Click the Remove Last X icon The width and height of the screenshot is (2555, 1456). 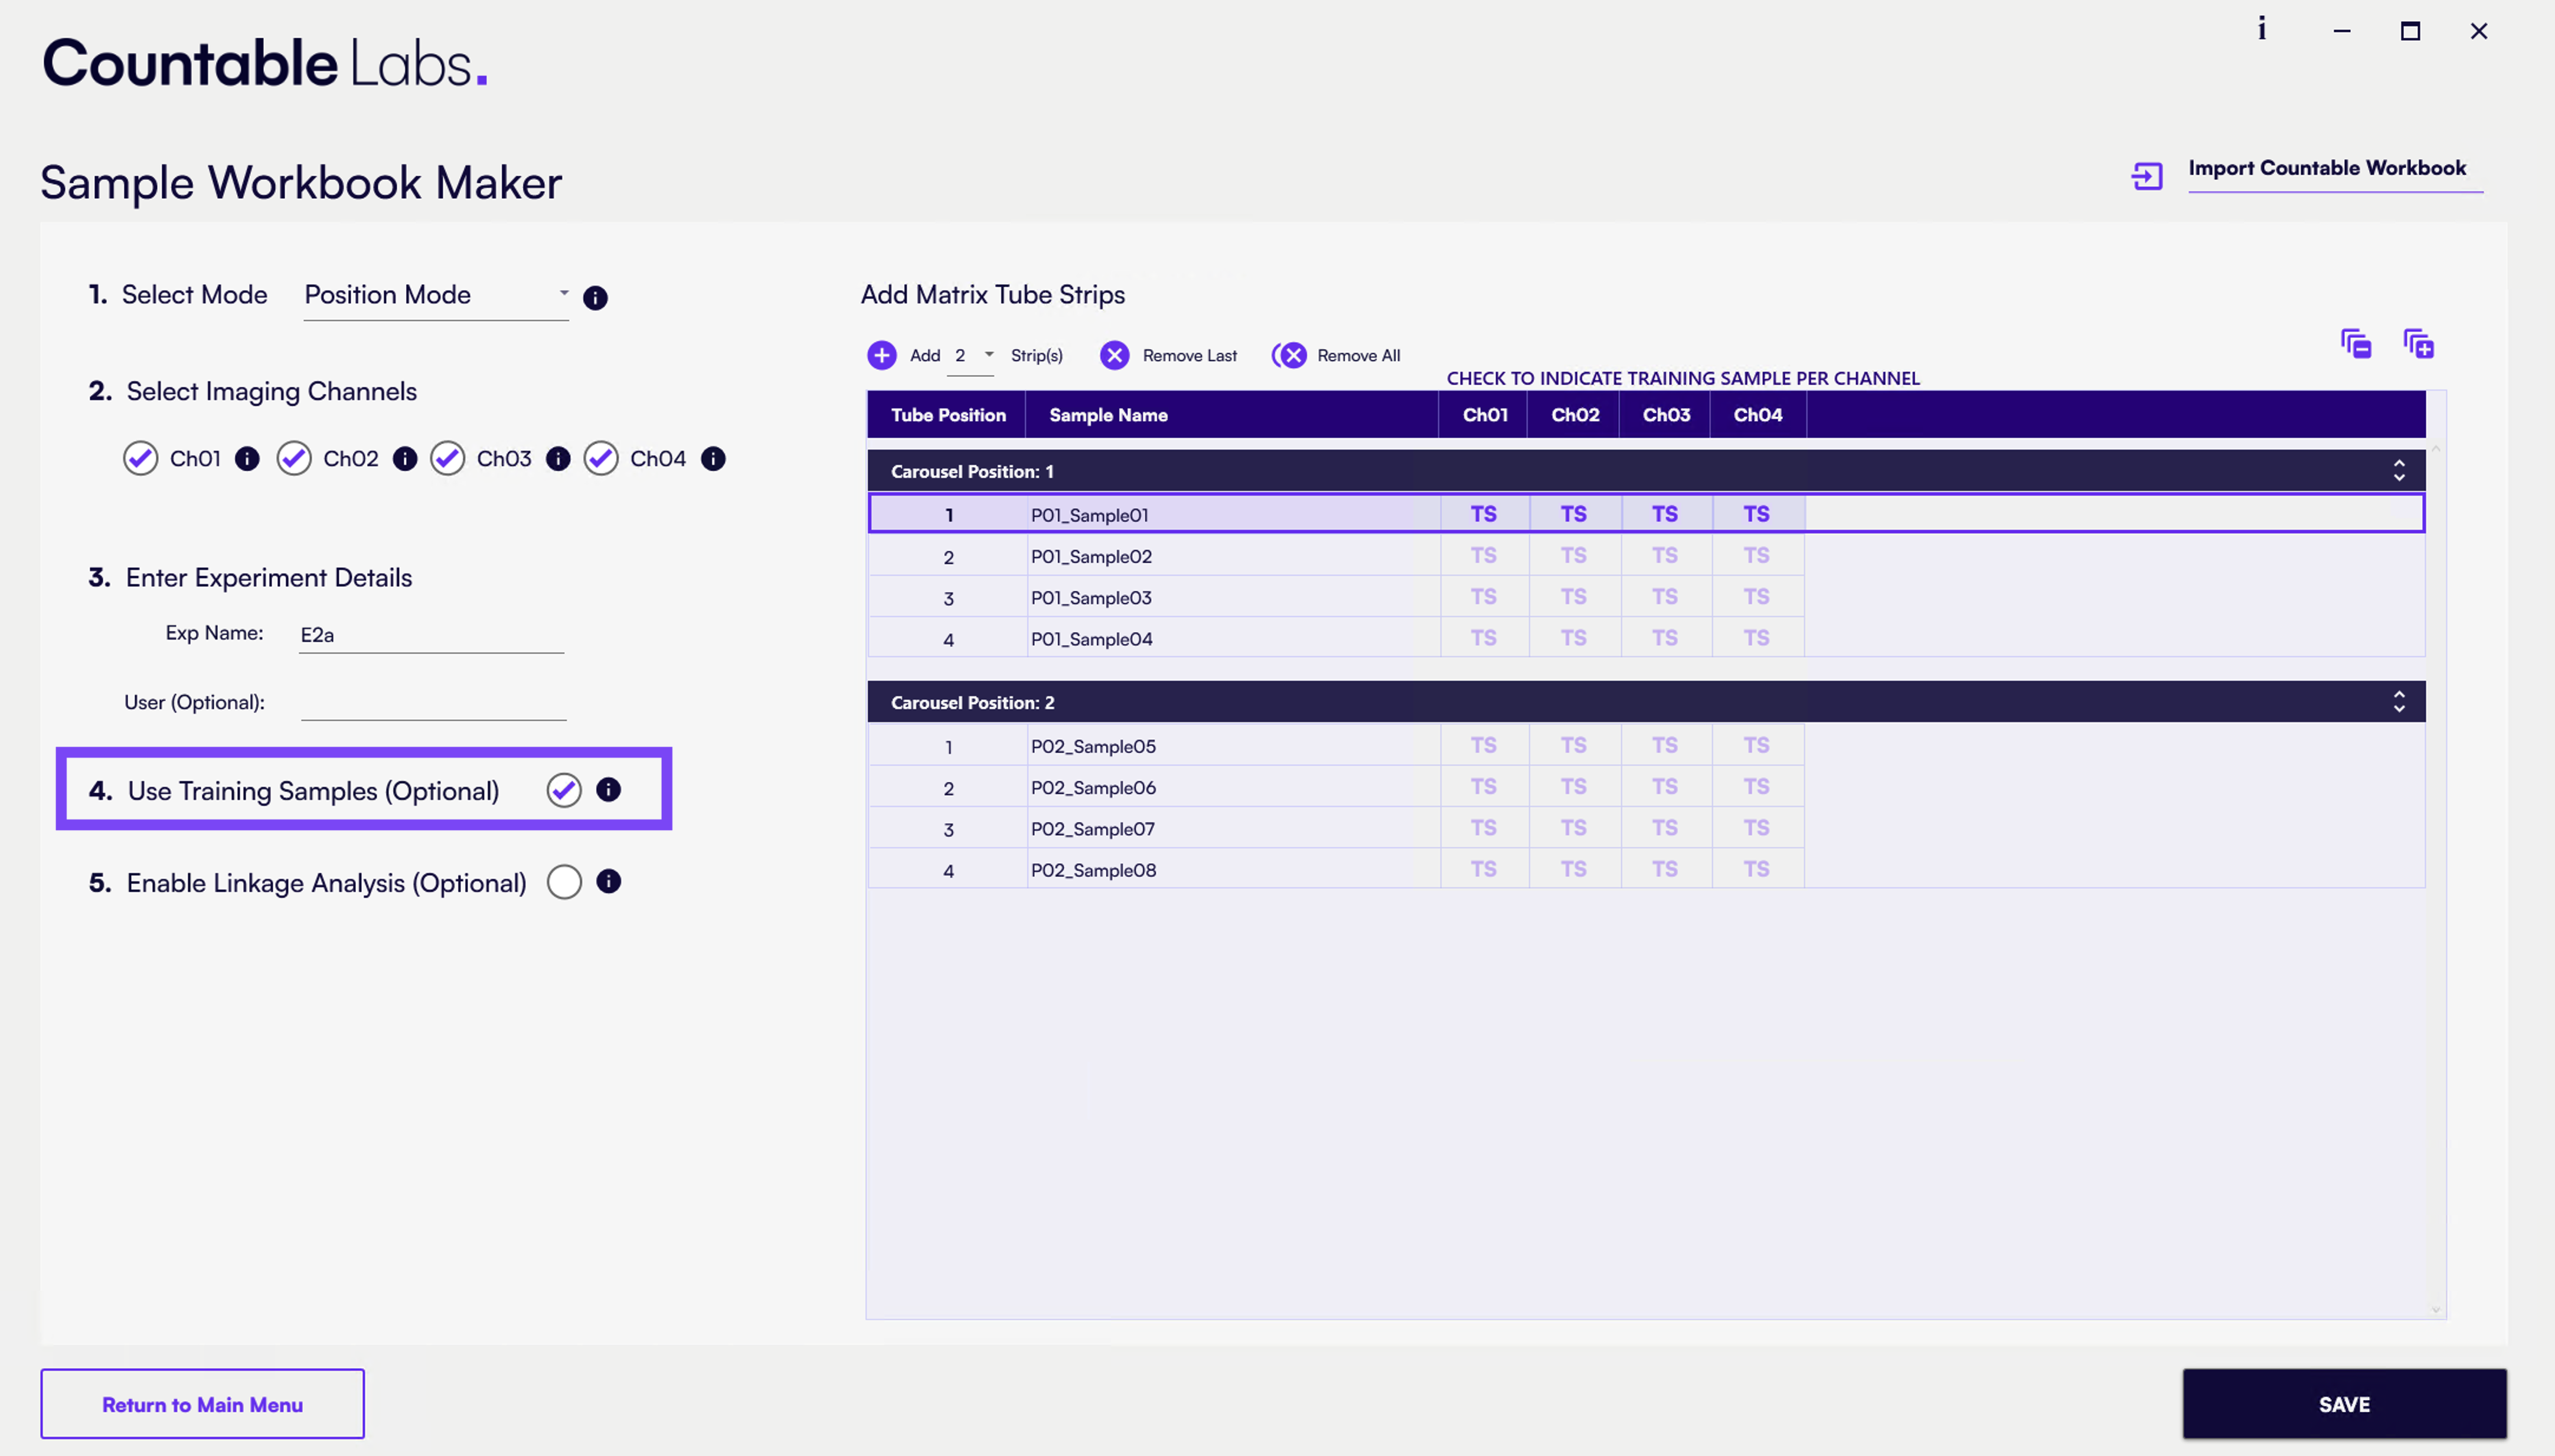pos(1115,355)
